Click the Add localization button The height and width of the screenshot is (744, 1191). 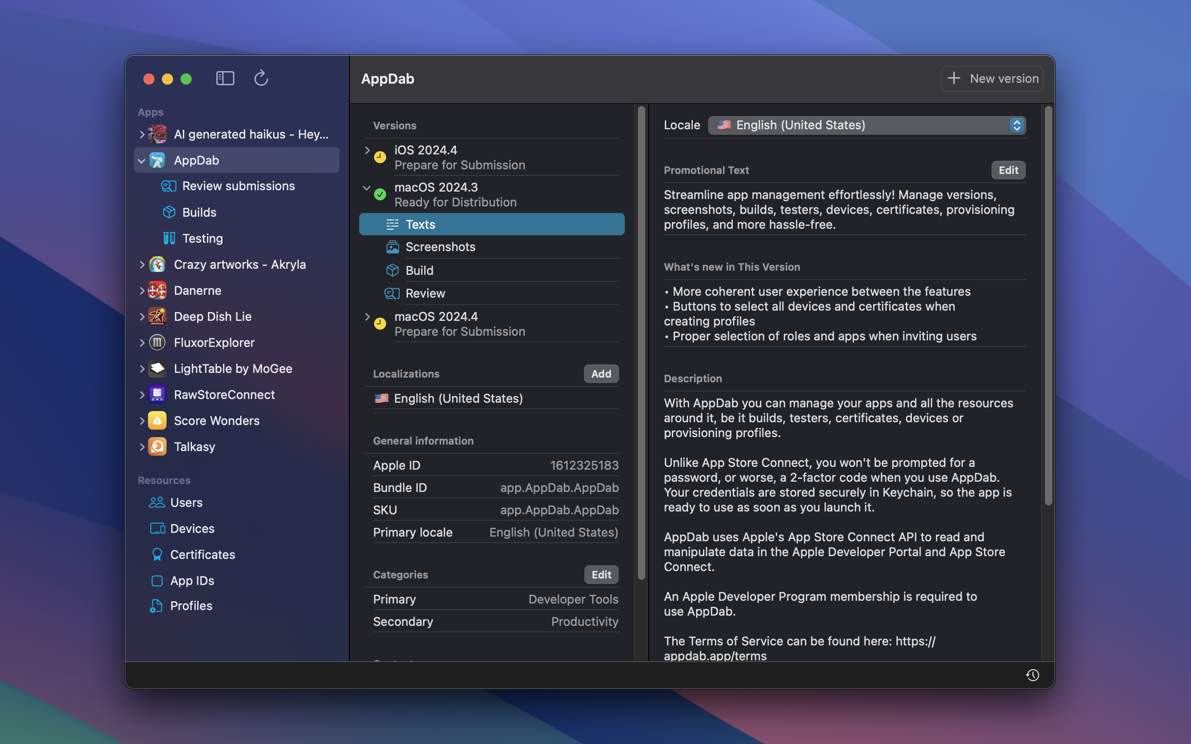(x=601, y=374)
